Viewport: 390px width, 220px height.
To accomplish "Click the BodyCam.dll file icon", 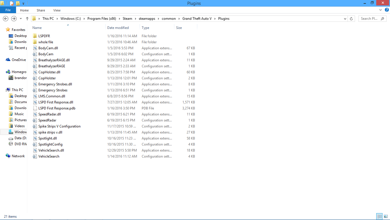I will click(35, 48).
